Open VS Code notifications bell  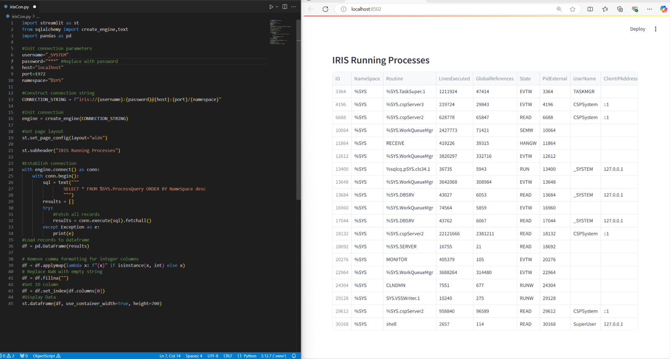tap(294, 356)
